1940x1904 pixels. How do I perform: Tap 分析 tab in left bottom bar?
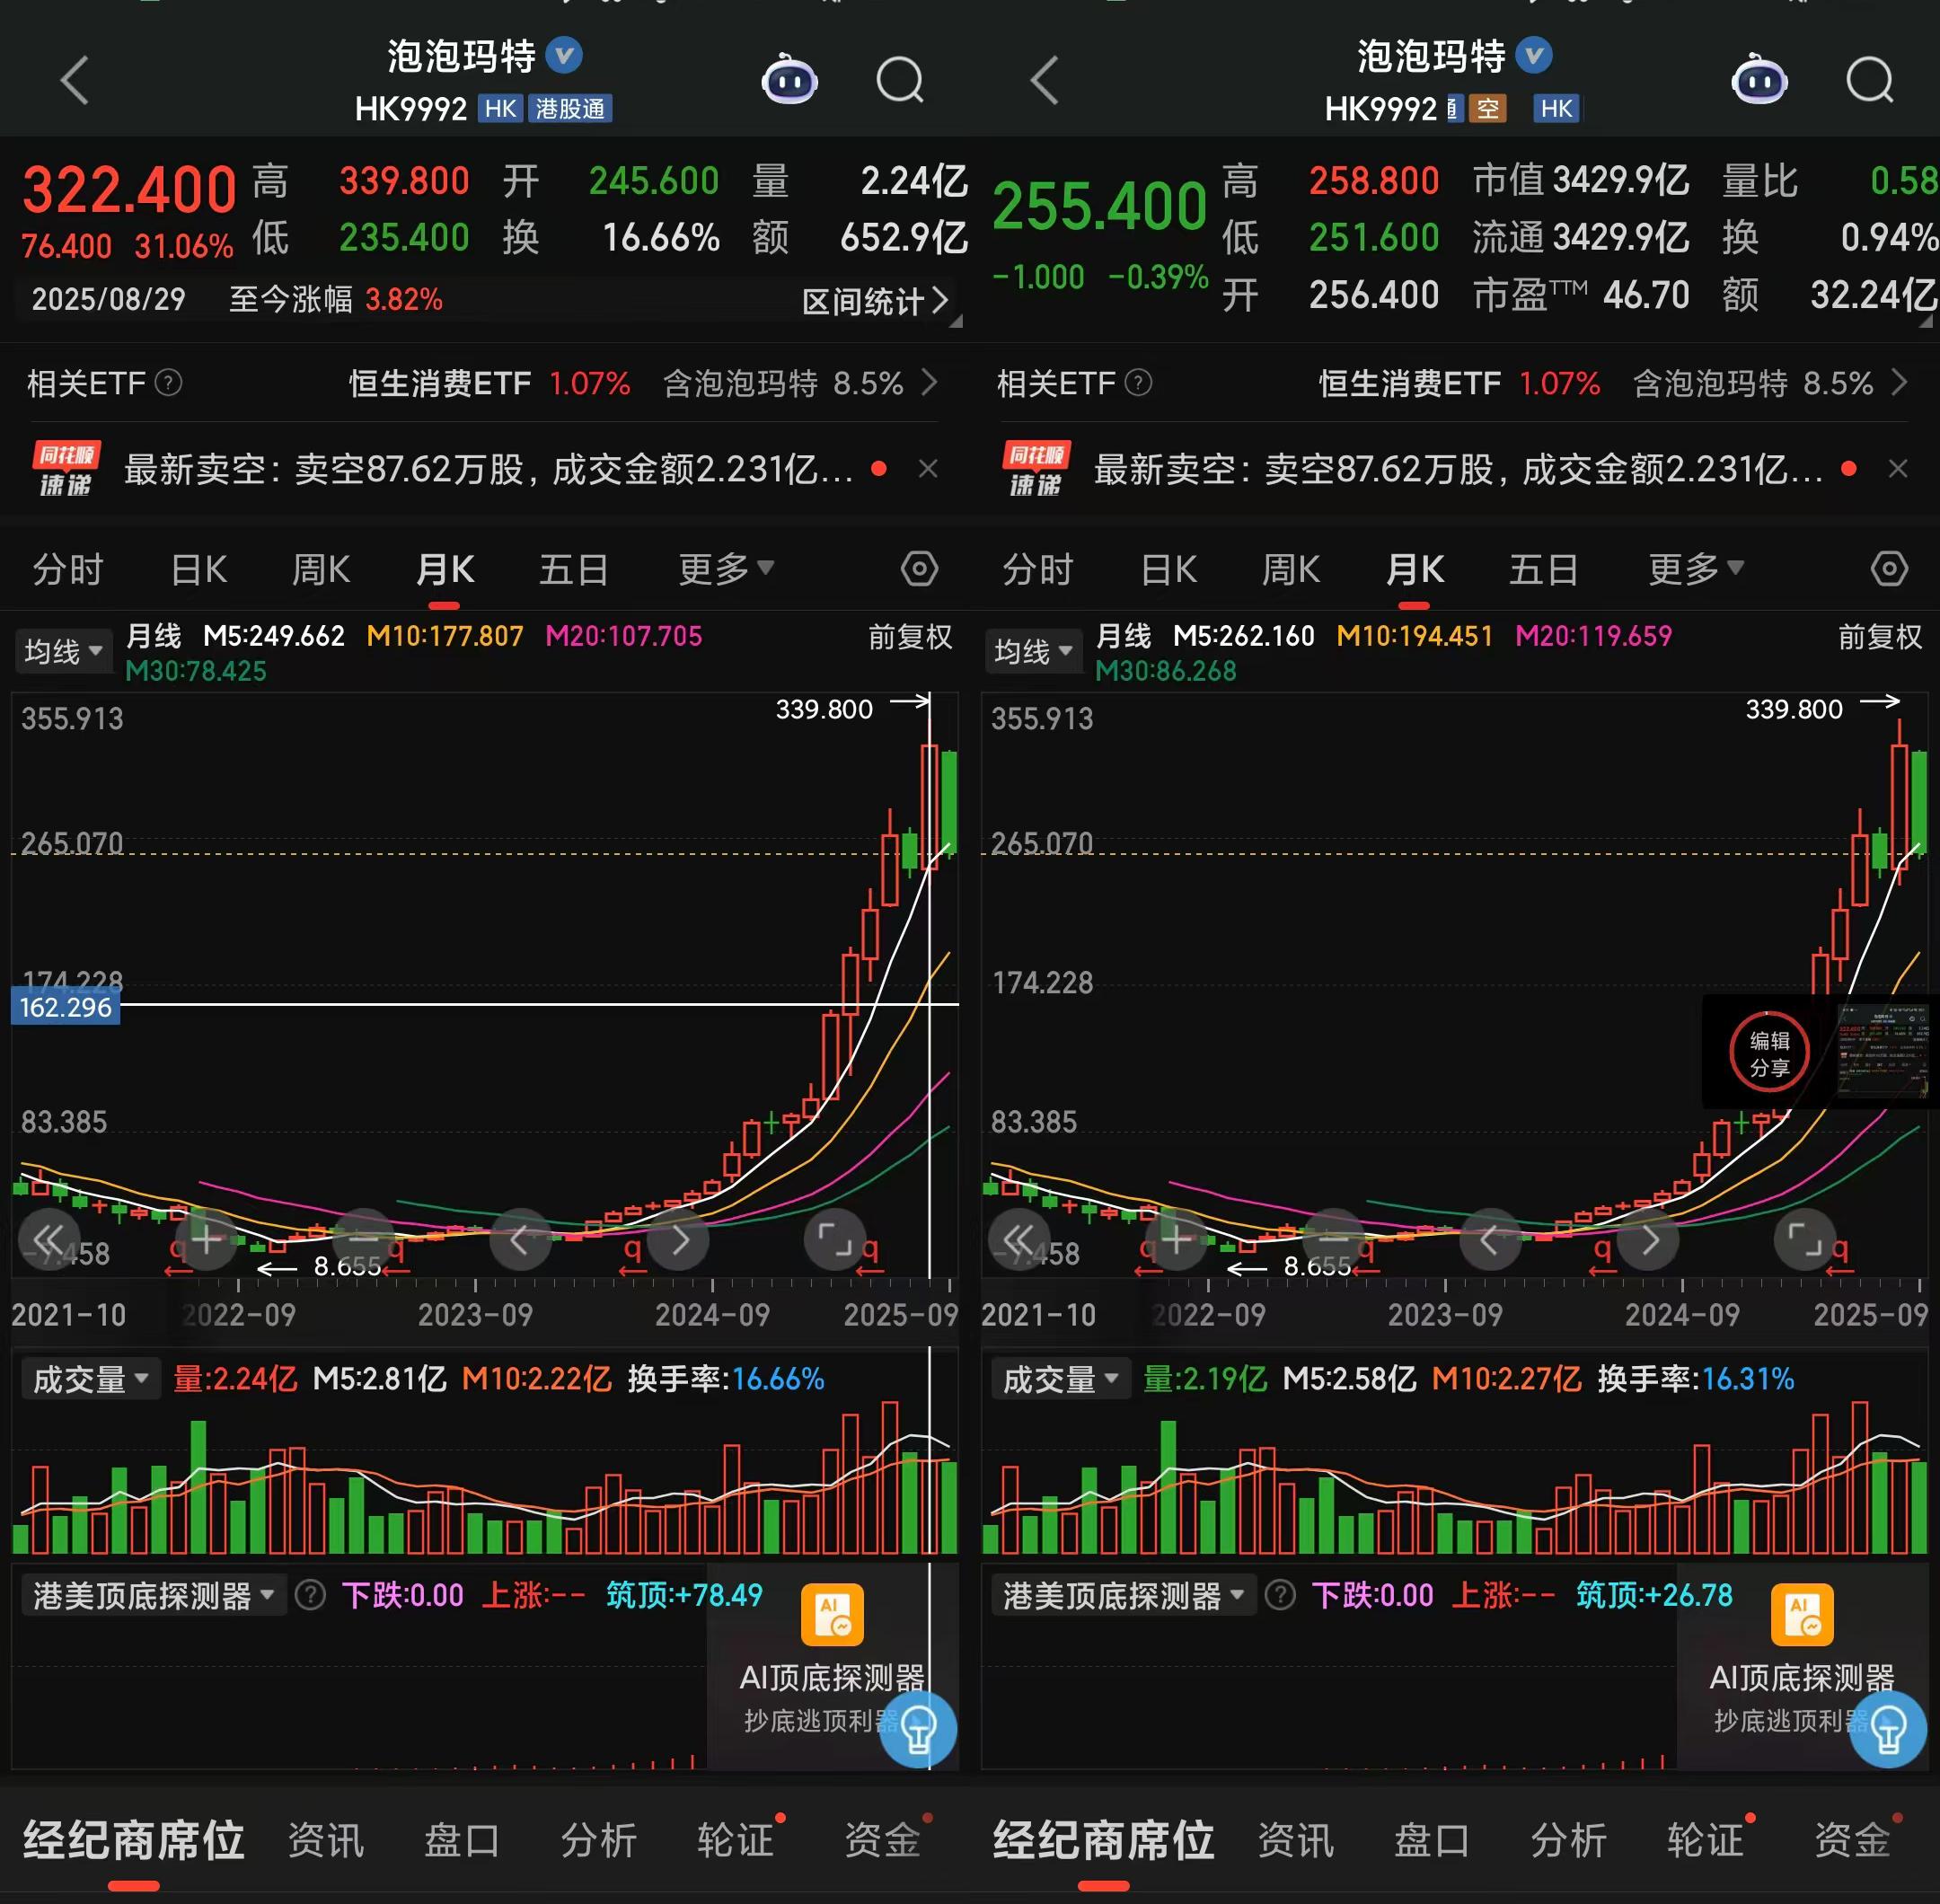(x=599, y=1840)
